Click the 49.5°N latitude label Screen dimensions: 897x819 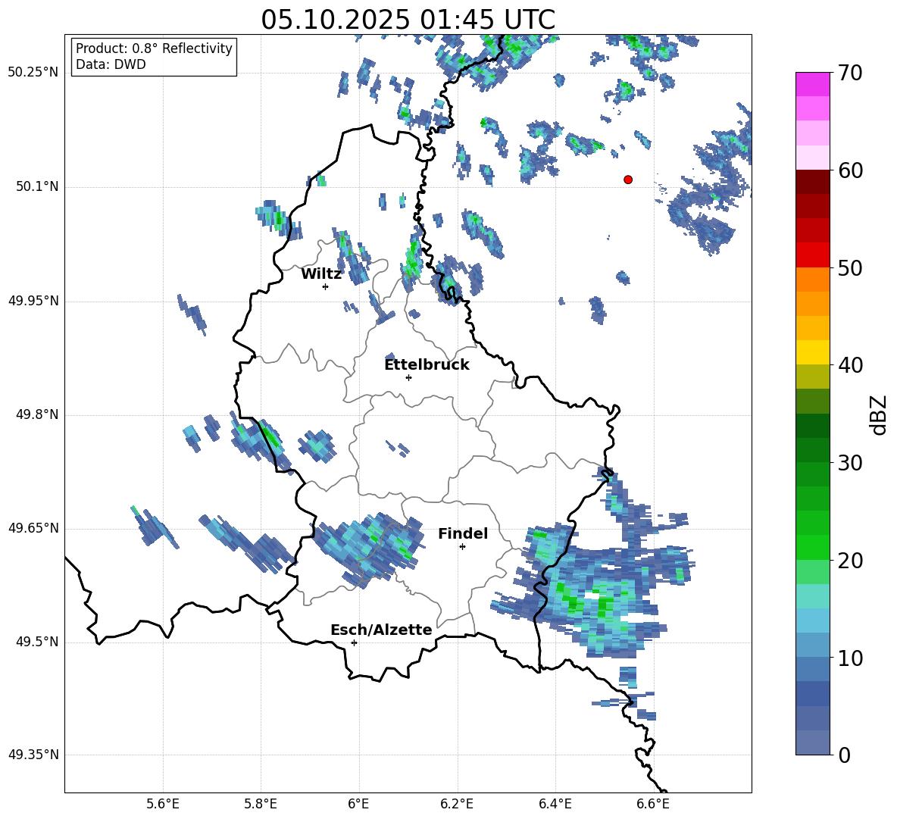38,642
